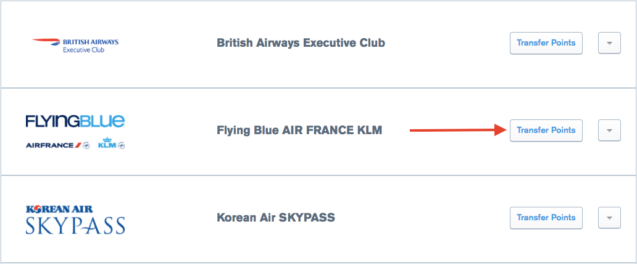This screenshot has width=637, height=264.
Task: Click the Air France logo
Action: [54, 145]
